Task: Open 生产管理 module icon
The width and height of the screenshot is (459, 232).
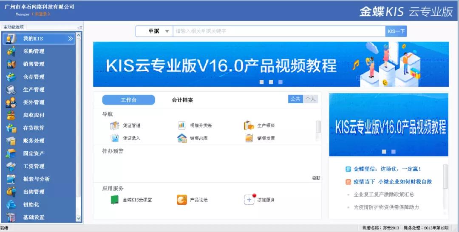Action: (11, 90)
